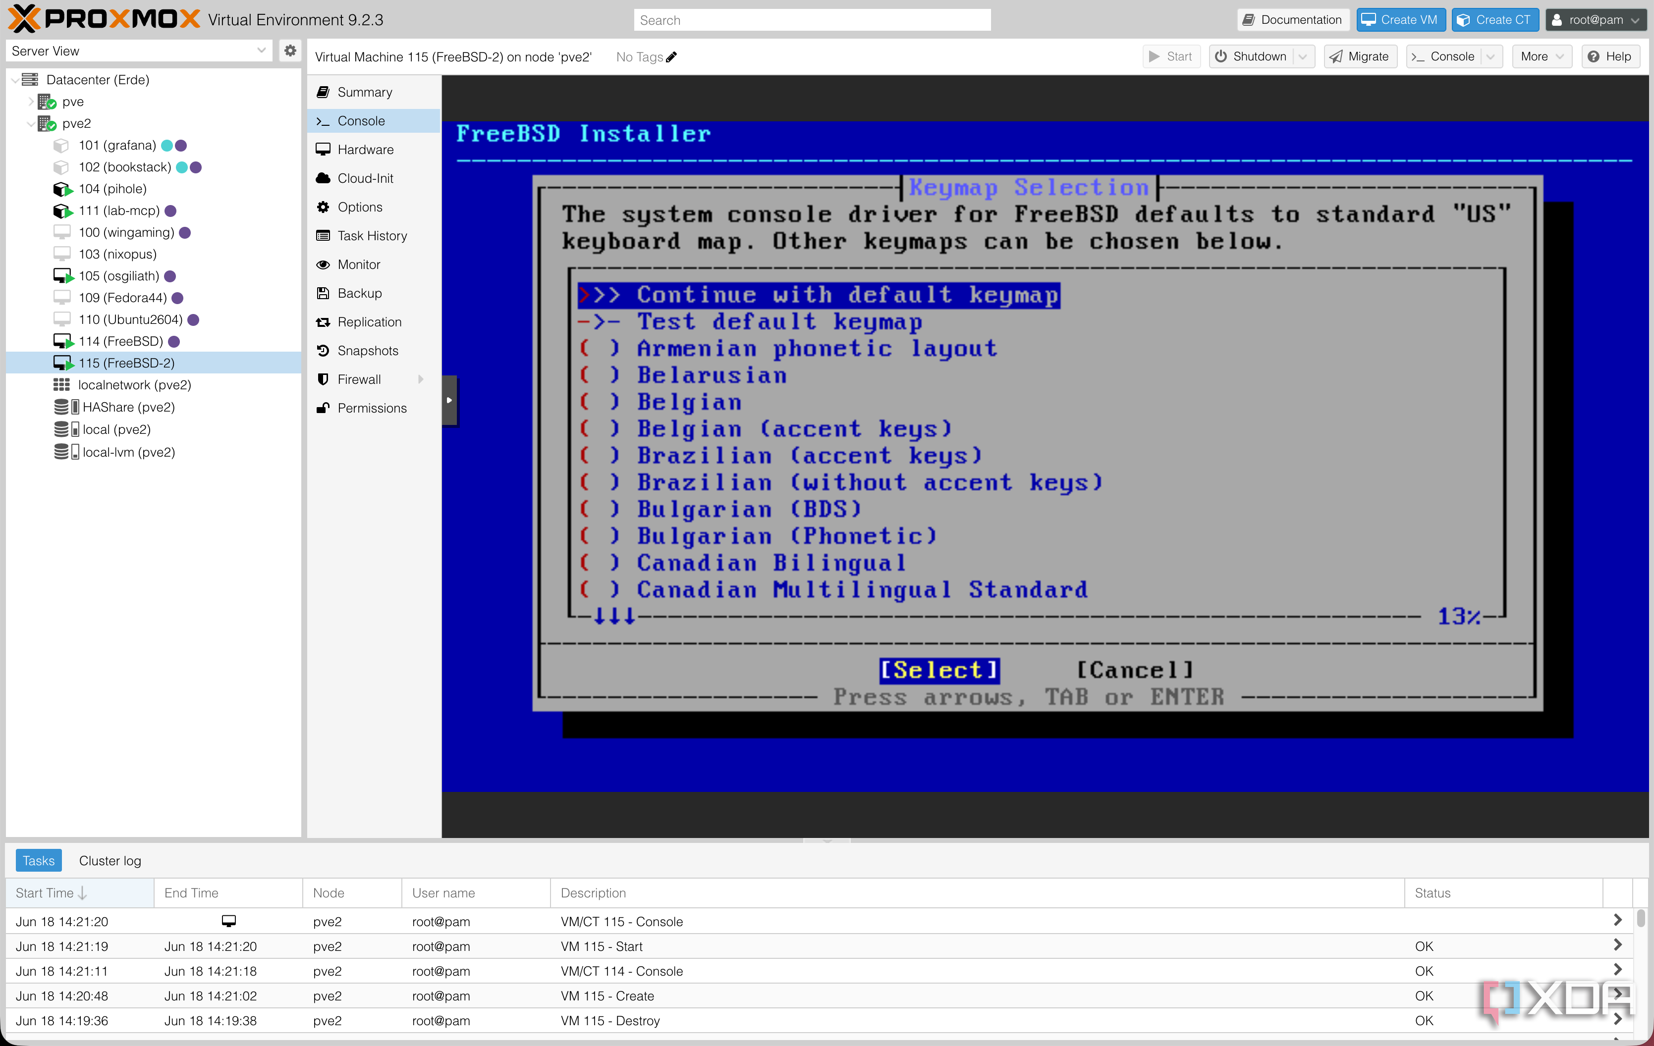
Task: Collapse the pve2 node in tree
Action: point(31,124)
